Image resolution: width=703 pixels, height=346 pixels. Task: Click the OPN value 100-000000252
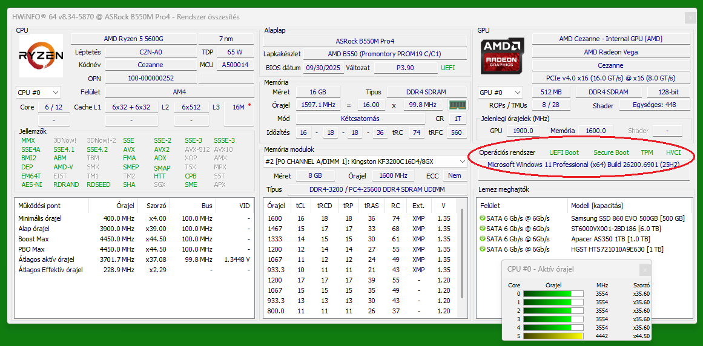tap(151, 78)
